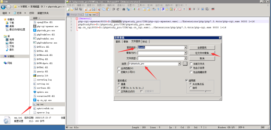Enable the 全词匹配(W) checkbox
The width and height of the screenshot is (271, 130).
(119, 68)
